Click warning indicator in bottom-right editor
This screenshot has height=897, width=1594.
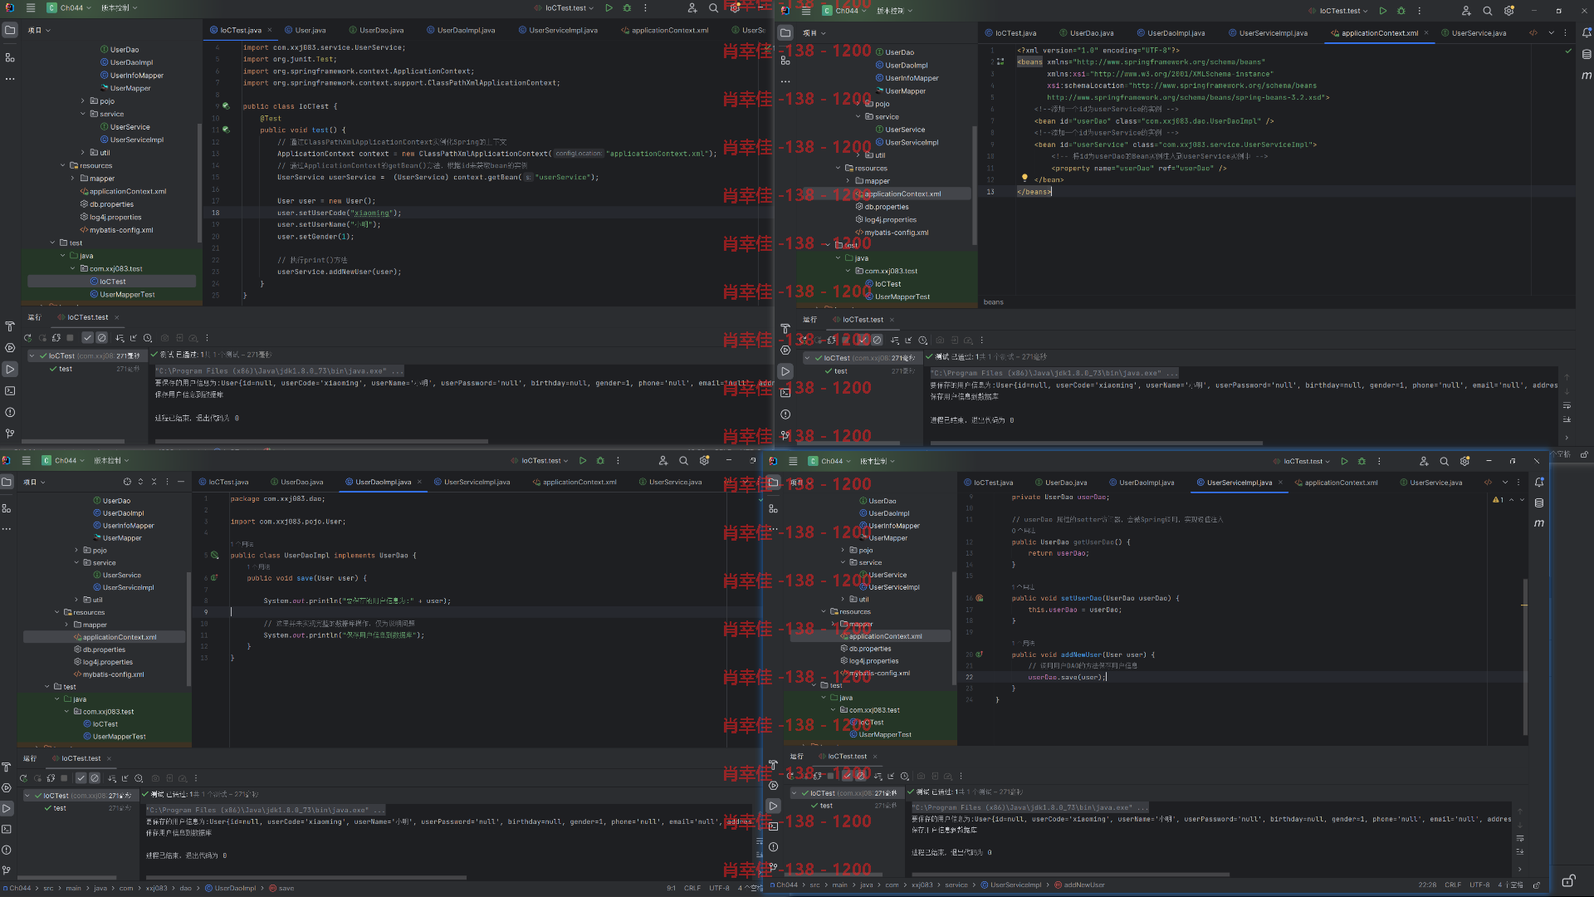click(x=1498, y=500)
